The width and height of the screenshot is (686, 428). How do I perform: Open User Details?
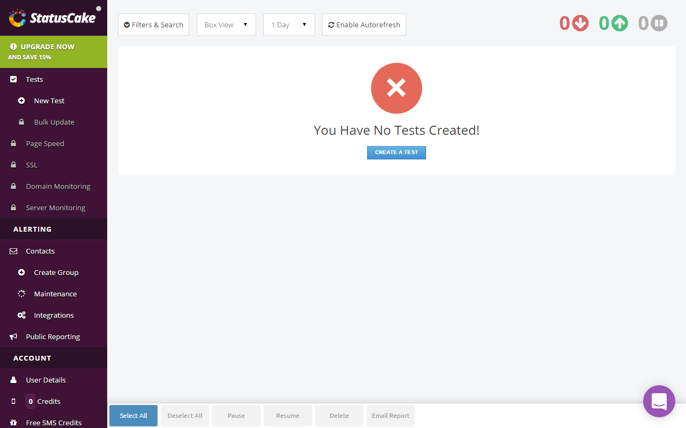coord(54,380)
